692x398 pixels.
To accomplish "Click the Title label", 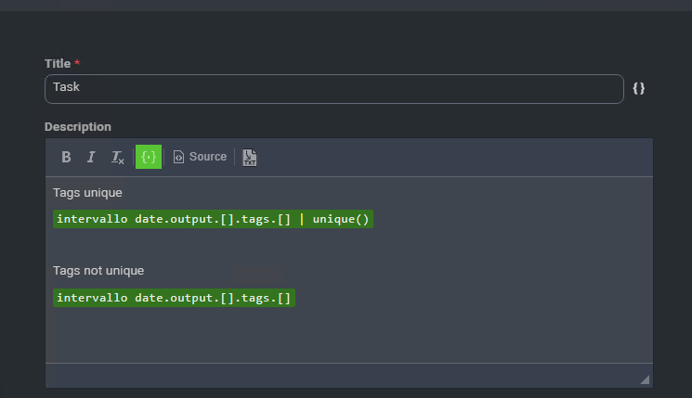I will pyautogui.click(x=58, y=63).
